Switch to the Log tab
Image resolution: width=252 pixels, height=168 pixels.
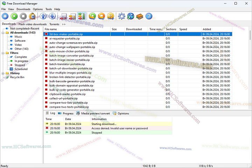[x=50, y=113]
